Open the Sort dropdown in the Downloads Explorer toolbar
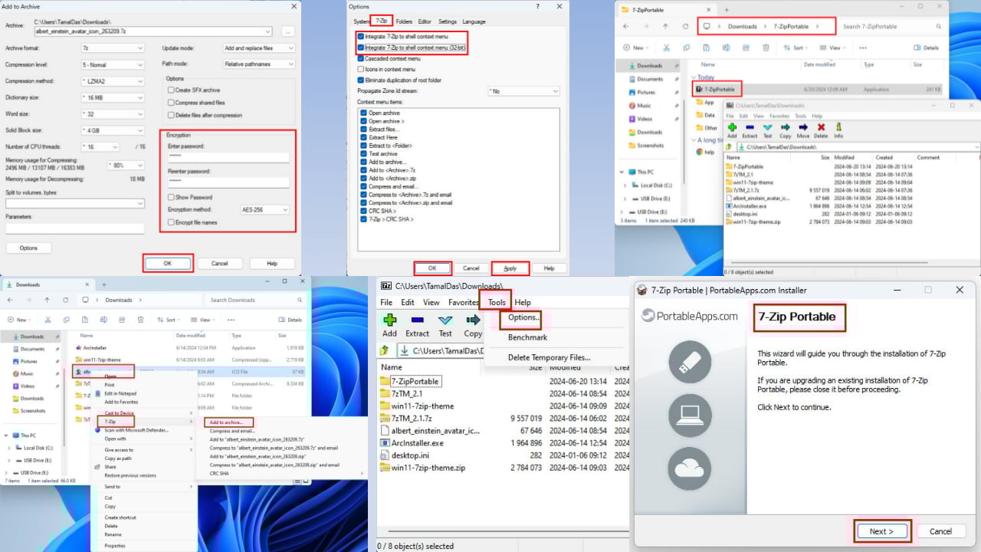Viewport: 981px width, 552px height. pyautogui.click(x=170, y=320)
